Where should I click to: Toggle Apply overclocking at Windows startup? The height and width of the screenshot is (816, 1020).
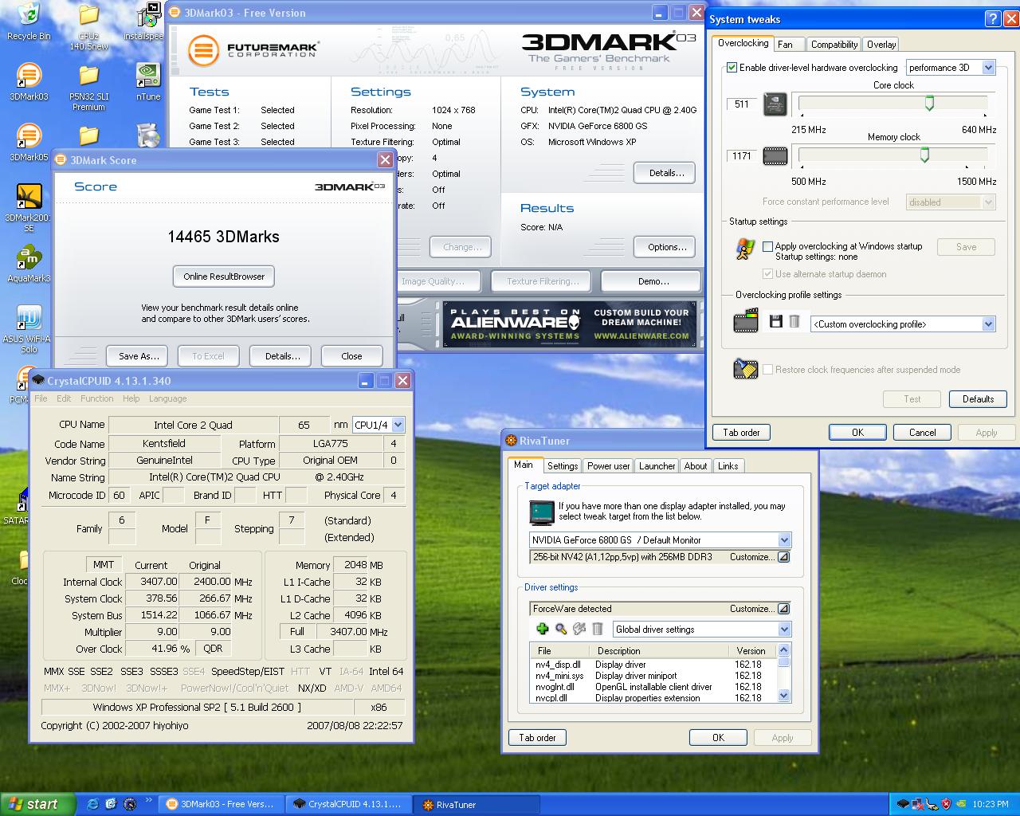[x=768, y=246]
